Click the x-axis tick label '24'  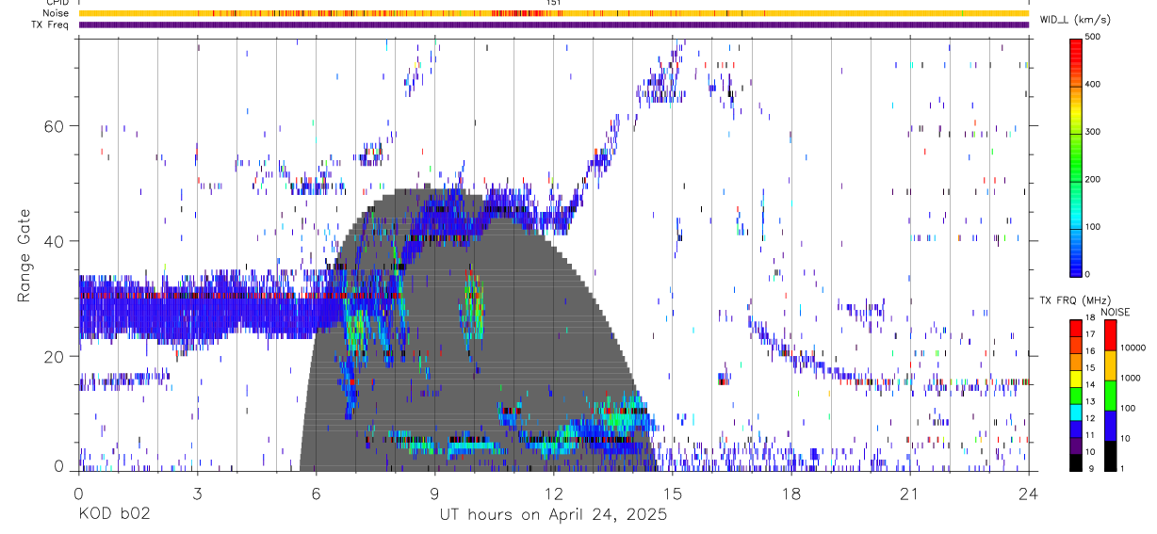click(x=1028, y=493)
